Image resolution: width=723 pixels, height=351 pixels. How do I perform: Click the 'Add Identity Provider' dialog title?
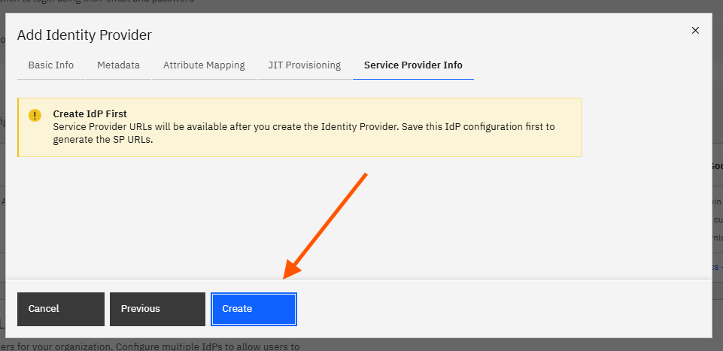(84, 35)
